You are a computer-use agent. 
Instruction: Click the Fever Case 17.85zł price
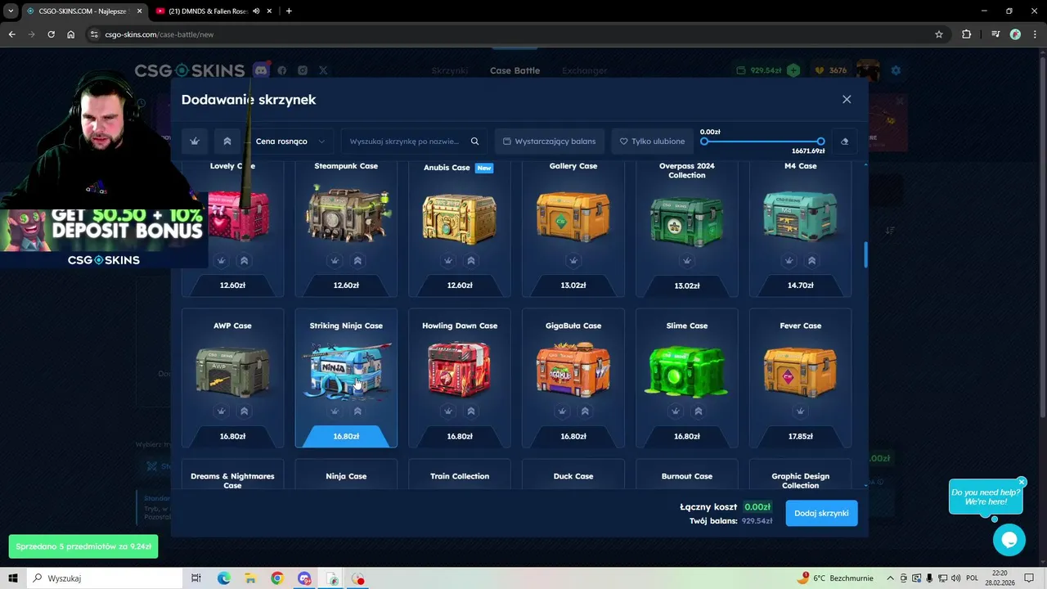coord(800,436)
